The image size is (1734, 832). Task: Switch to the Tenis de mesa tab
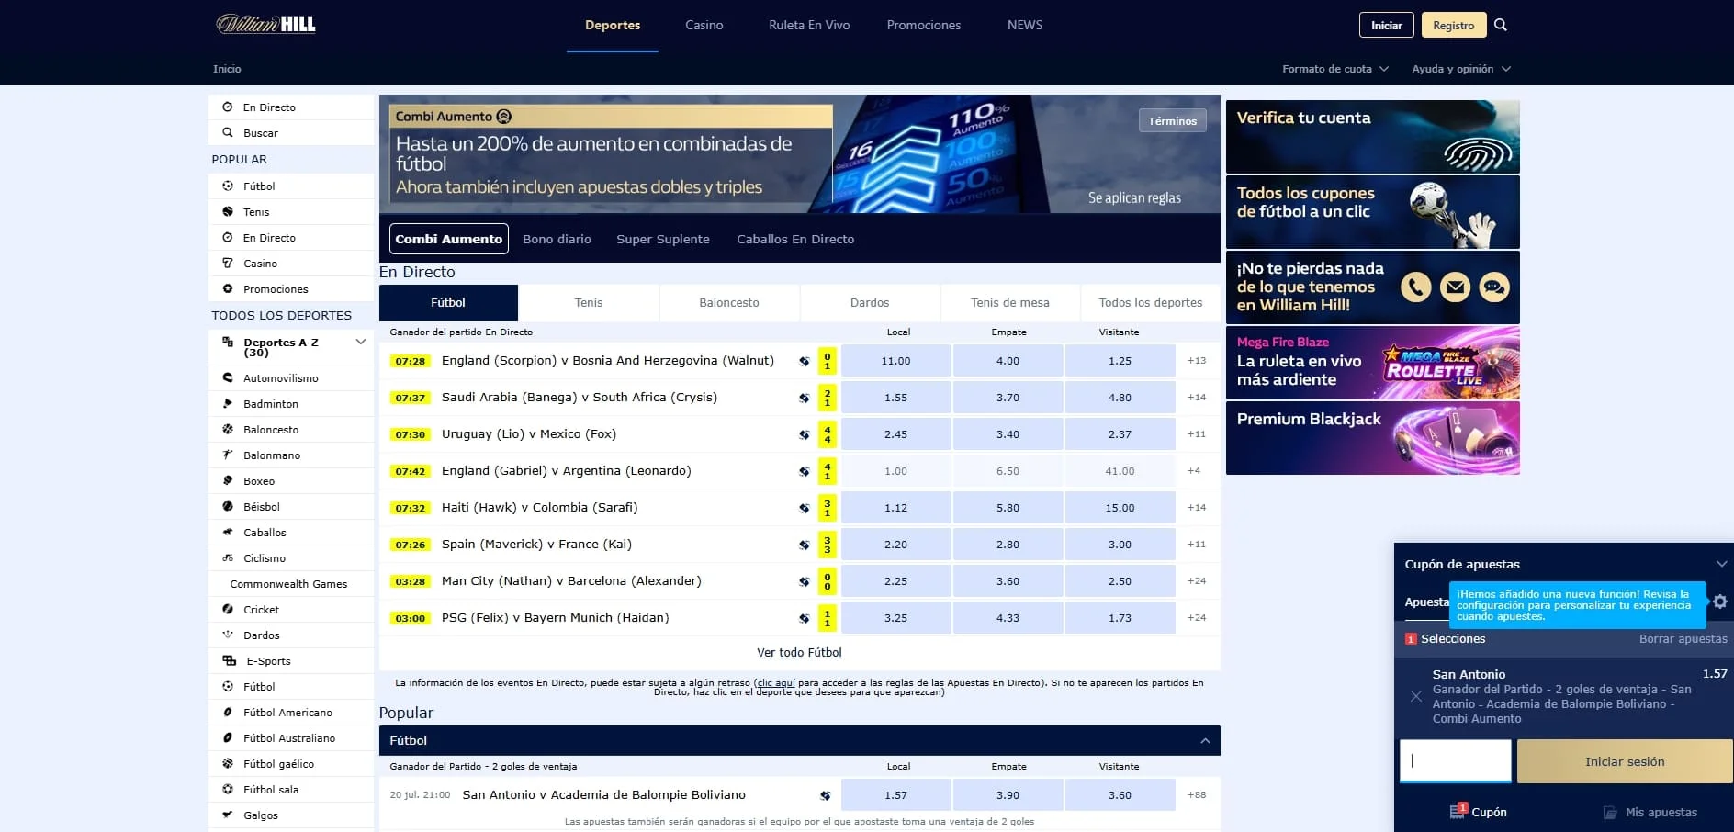click(x=1010, y=303)
